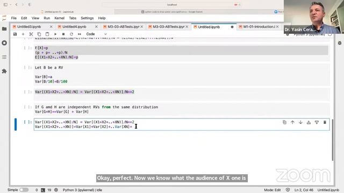The image size is (344, 193).
Task: Go back with the browser back arrow
Action: click(x=16, y=5)
